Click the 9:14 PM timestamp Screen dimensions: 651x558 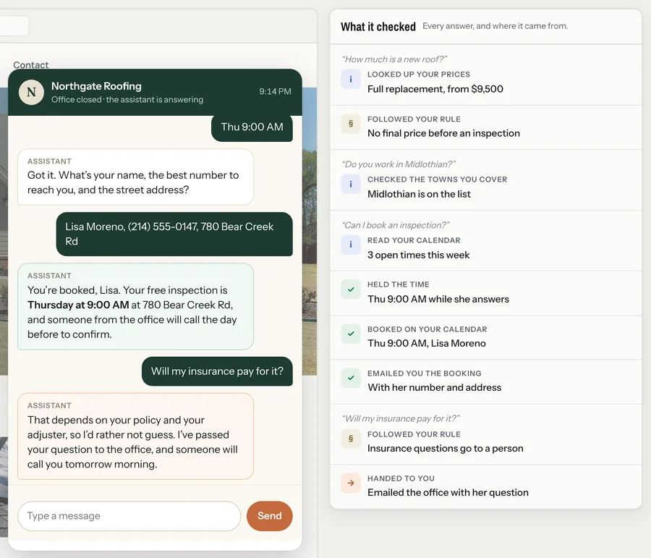276,91
